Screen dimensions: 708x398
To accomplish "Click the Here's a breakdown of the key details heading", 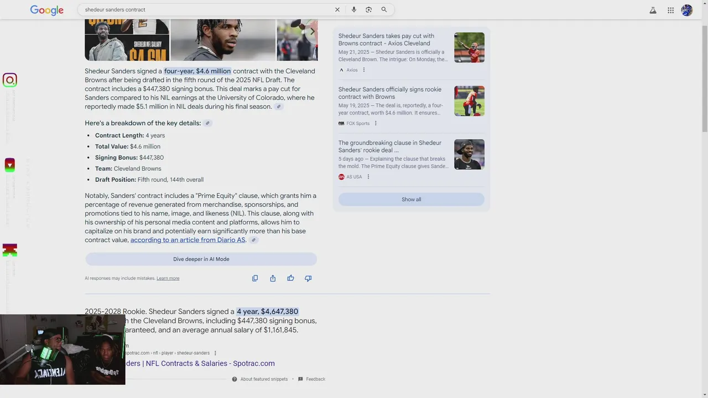I will click(x=143, y=123).
